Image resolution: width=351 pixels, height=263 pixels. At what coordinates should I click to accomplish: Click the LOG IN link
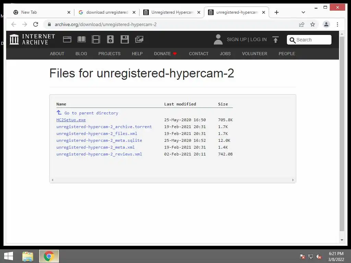(258, 39)
